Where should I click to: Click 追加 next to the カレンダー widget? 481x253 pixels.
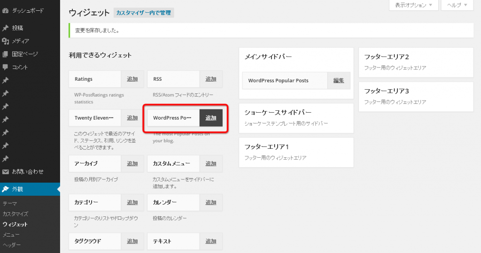pos(211,203)
